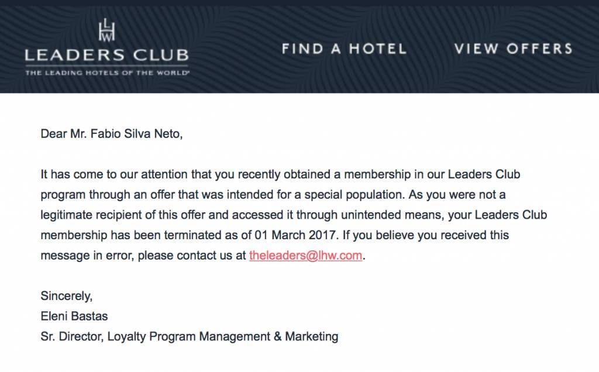Click the name Fabio Silva Neto
Viewport: 599px width, 372px height.
(x=135, y=134)
